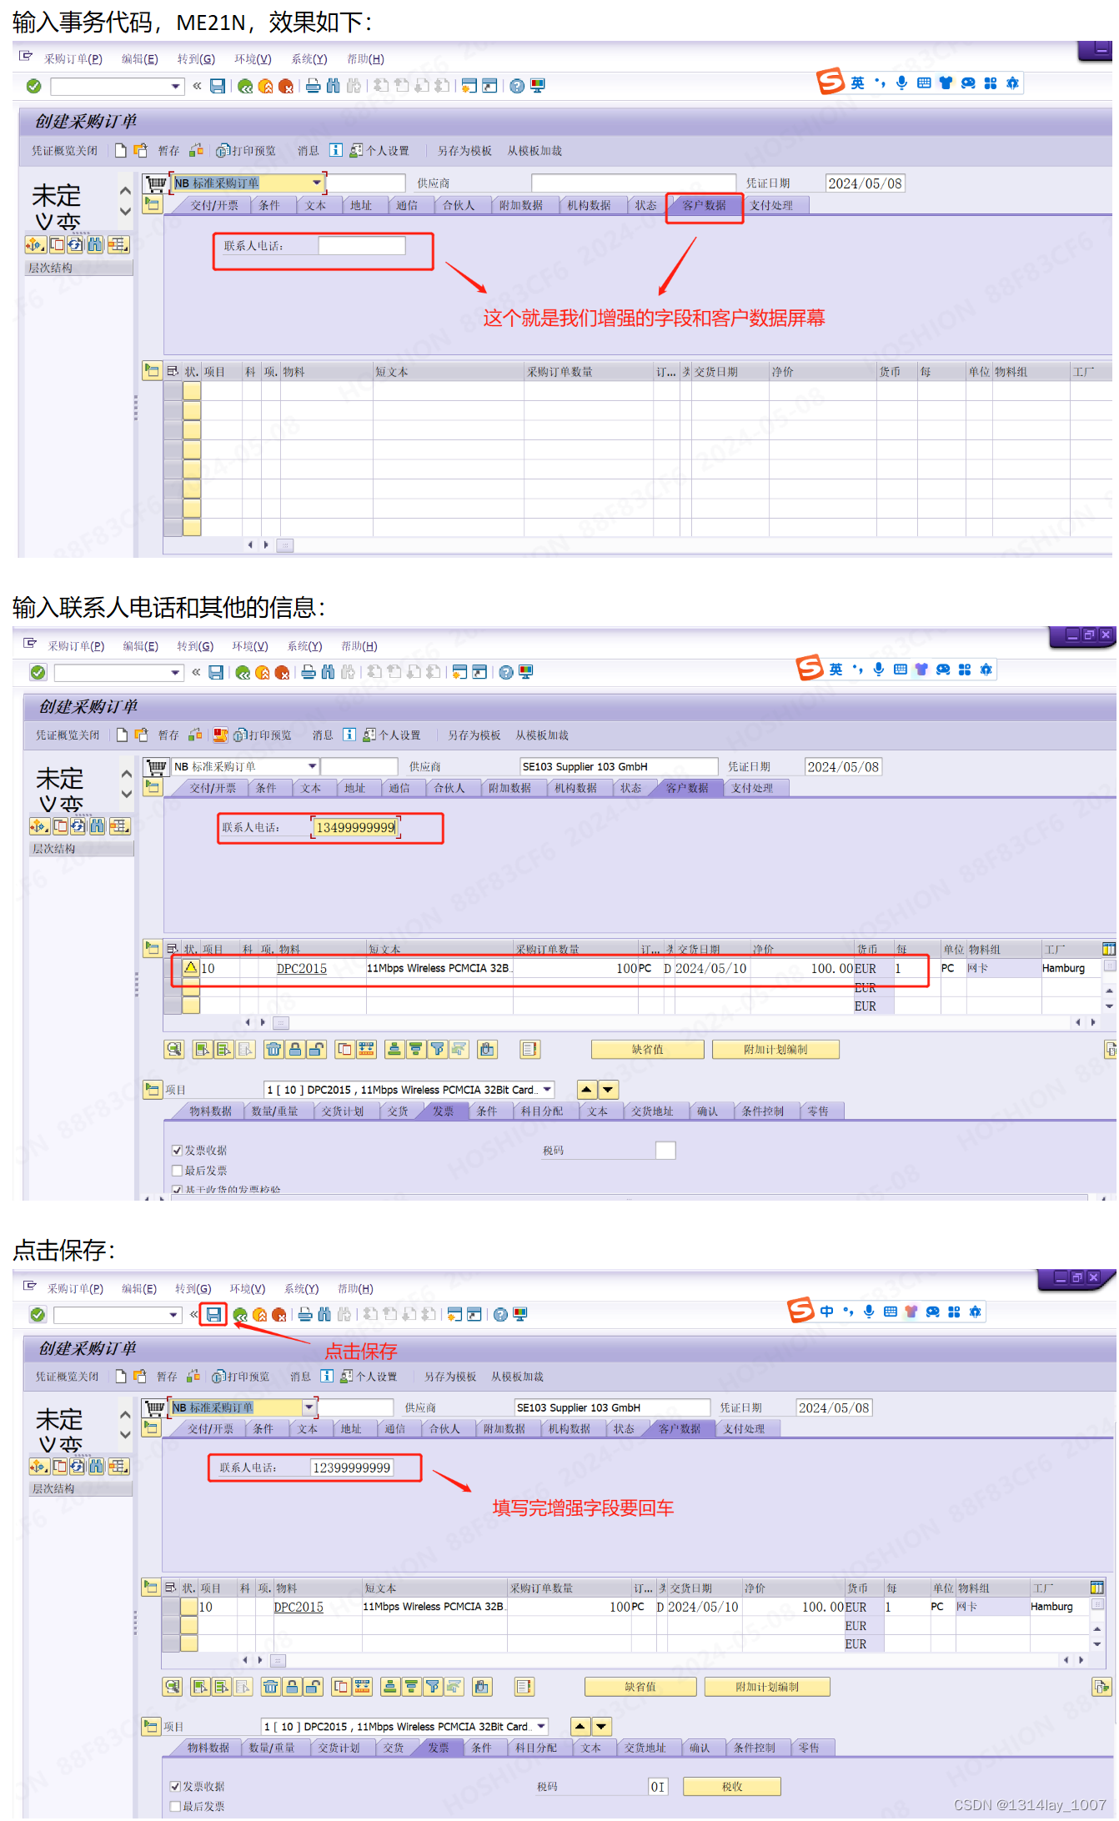This screenshot has width=1119, height=1821.
Task: Click 附加计划编制 in the 12399999999 window
Action: pos(767,1687)
